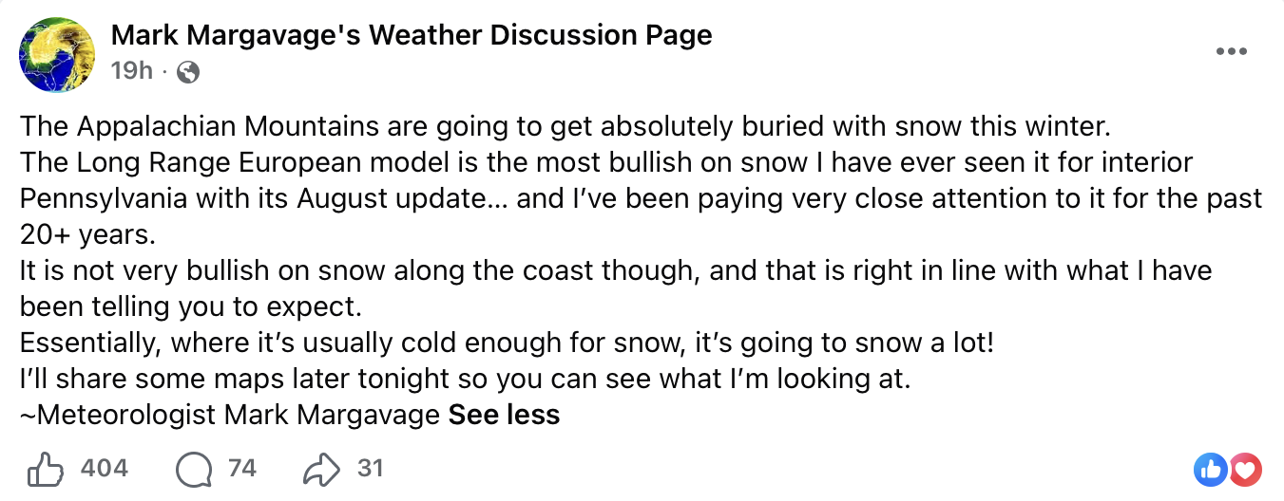Screen dimensions: 1284x501
Task: Click the Appalachian Mountains opening sentence
Action: click(565, 125)
